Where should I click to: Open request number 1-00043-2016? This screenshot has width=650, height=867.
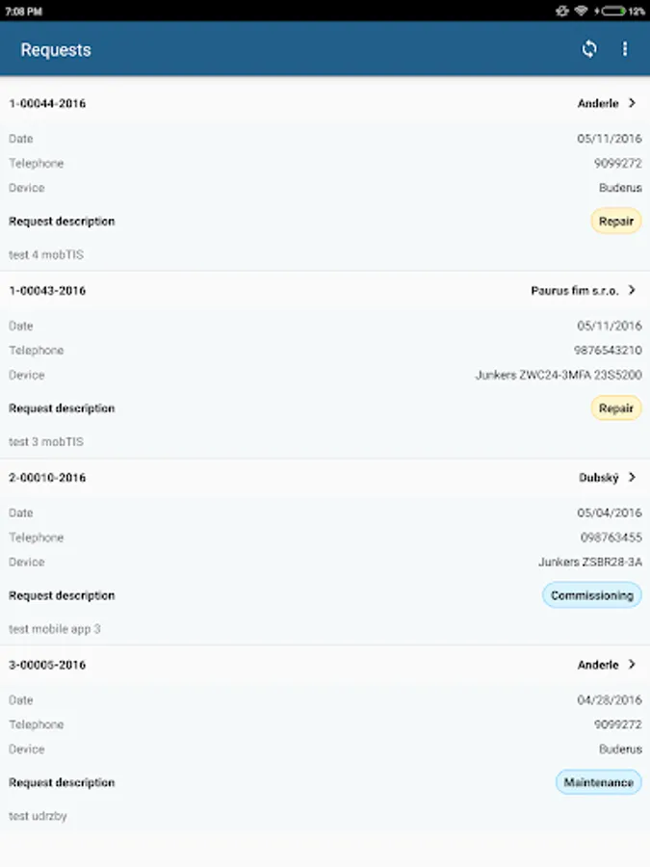tap(47, 290)
